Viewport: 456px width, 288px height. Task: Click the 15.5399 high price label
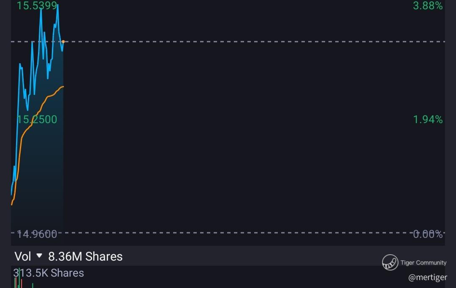(x=37, y=5)
